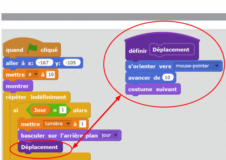The image size is (226, 160).
Task: Click the 'Déplacement' name inside the définir block
Action: coord(171,50)
